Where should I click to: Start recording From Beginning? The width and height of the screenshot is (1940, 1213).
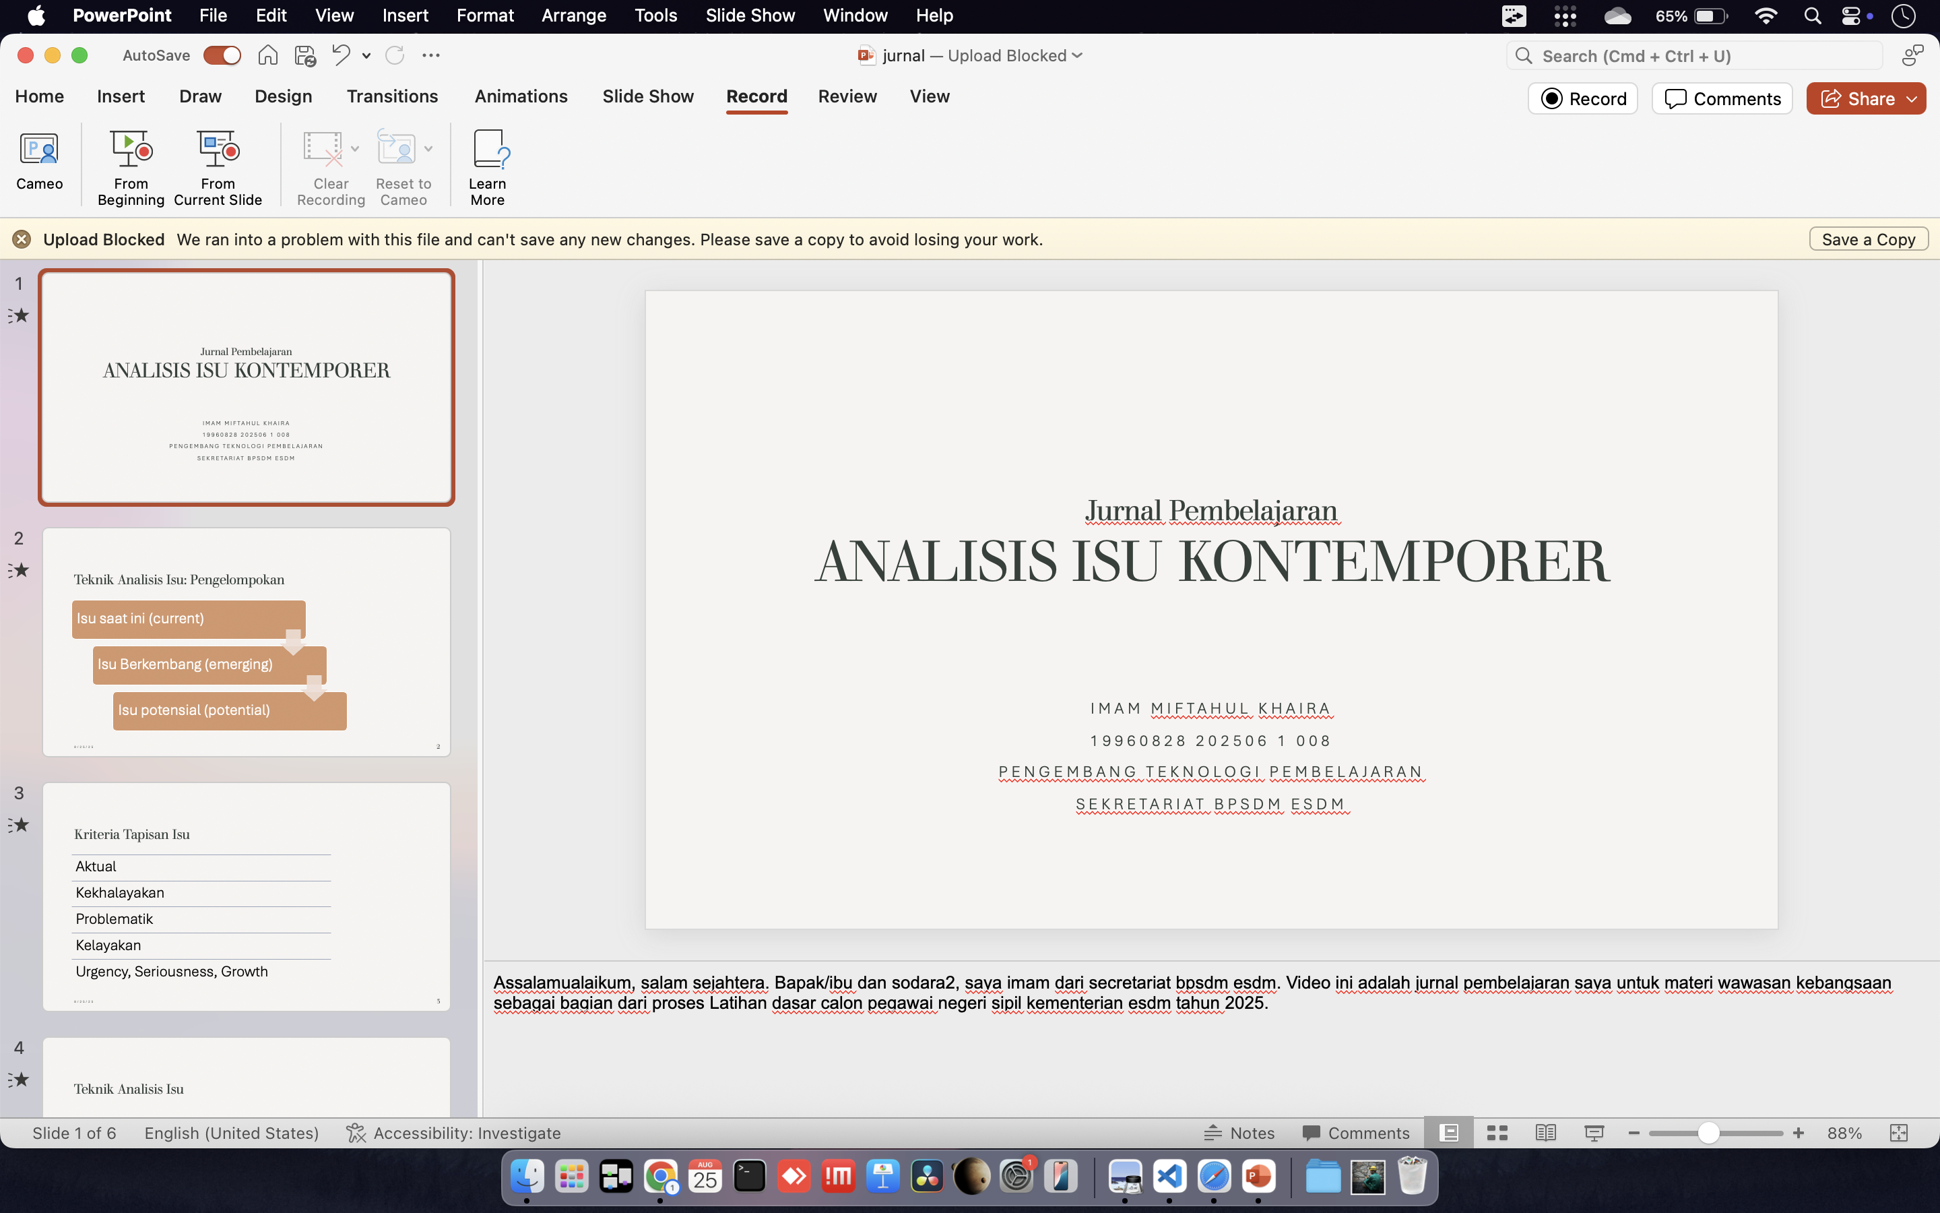click(131, 149)
